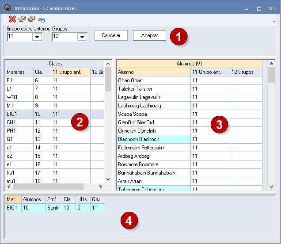The height and width of the screenshot is (244, 281).
Task: Select the WR1 class row
Action: pos(55,97)
